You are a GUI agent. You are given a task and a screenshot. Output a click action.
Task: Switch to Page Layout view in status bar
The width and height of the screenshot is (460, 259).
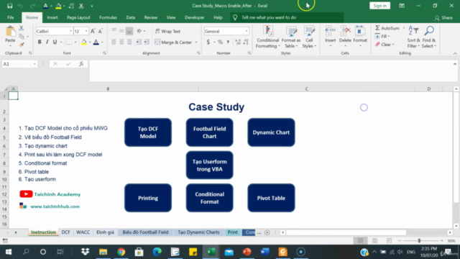click(374, 241)
